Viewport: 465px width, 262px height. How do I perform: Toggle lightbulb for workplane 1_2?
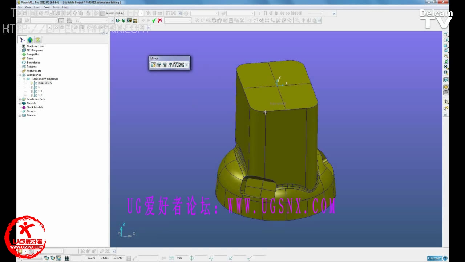pyautogui.click(x=32, y=95)
